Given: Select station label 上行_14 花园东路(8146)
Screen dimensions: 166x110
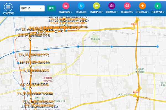Looking at the screenshot, I should 35,63.
